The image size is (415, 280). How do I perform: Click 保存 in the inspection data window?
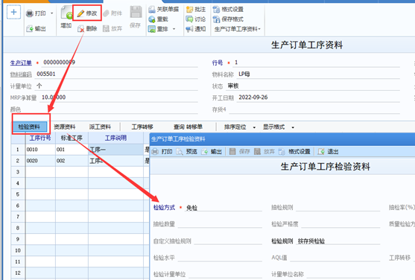pyautogui.click(x=239, y=152)
